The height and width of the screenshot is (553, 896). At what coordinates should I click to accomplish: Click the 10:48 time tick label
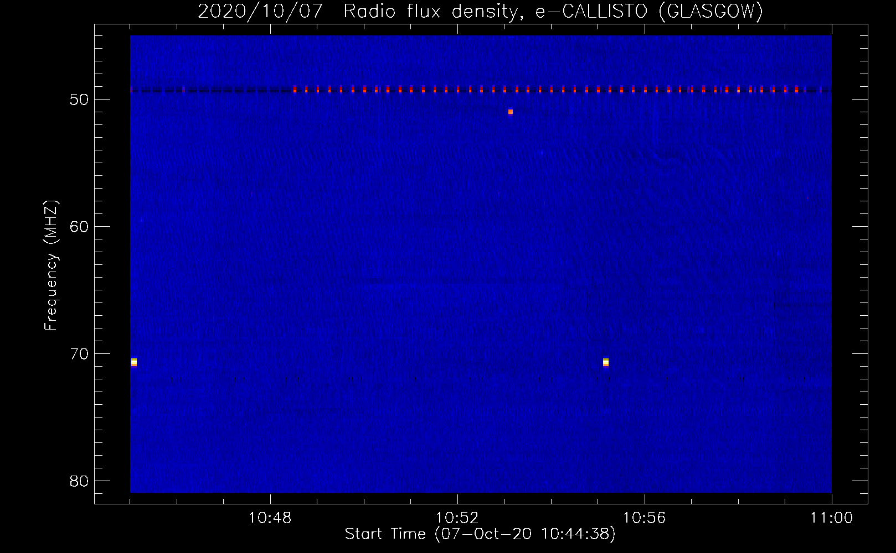pyautogui.click(x=270, y=518)
